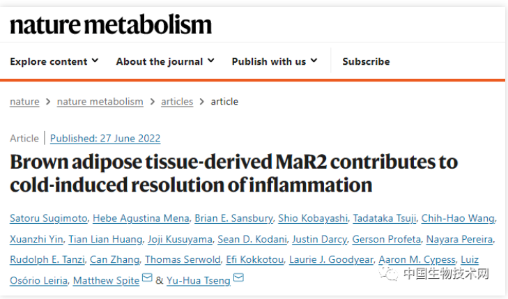
Task: Open nature metabolism breadcrumb link
Action: [x=100, y=102]
